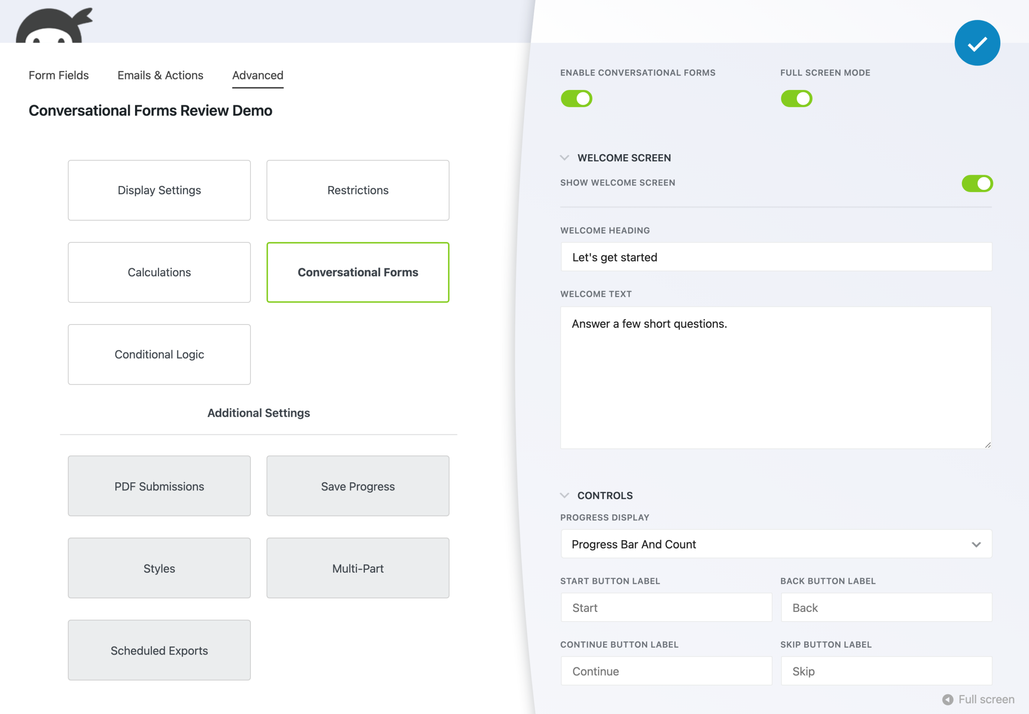
Task: Collapse the Welcome Screen section
Action: (x=565, y=158)
